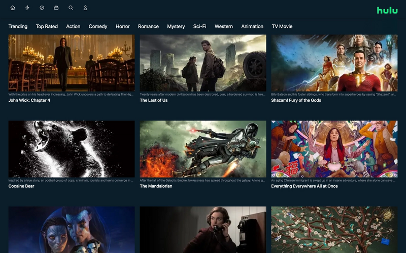Select description starting 'With the price on his head'

point(71,95)
